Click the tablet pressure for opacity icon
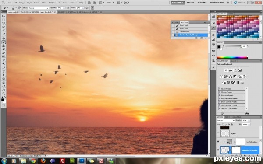Viewport: 263px width, 164px height. (x=68, y=8)
